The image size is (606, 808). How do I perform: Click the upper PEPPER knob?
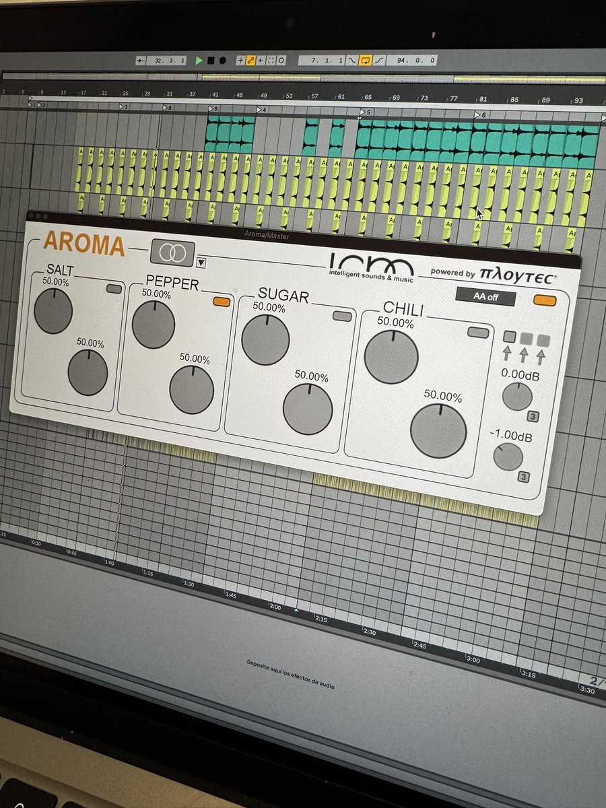tap(154, 325)
